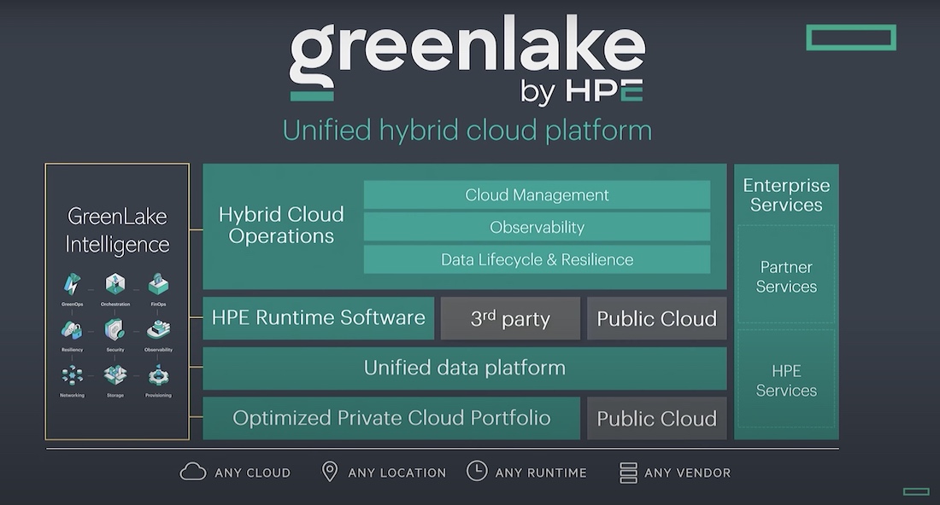This screenshot has height=505, width=940.
Task: Select the Security shield icon
Action: [x=115, y=329]
